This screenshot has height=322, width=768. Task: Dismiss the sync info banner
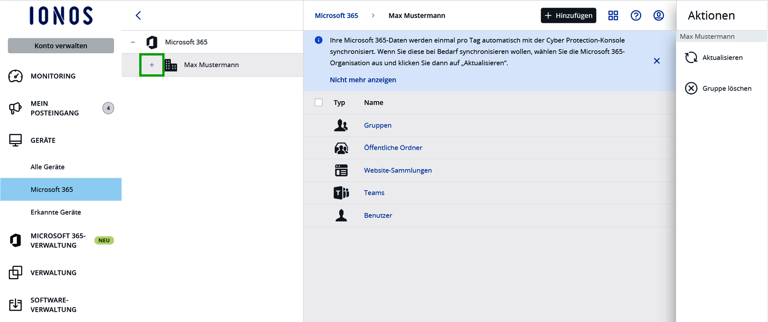[657, 61]
